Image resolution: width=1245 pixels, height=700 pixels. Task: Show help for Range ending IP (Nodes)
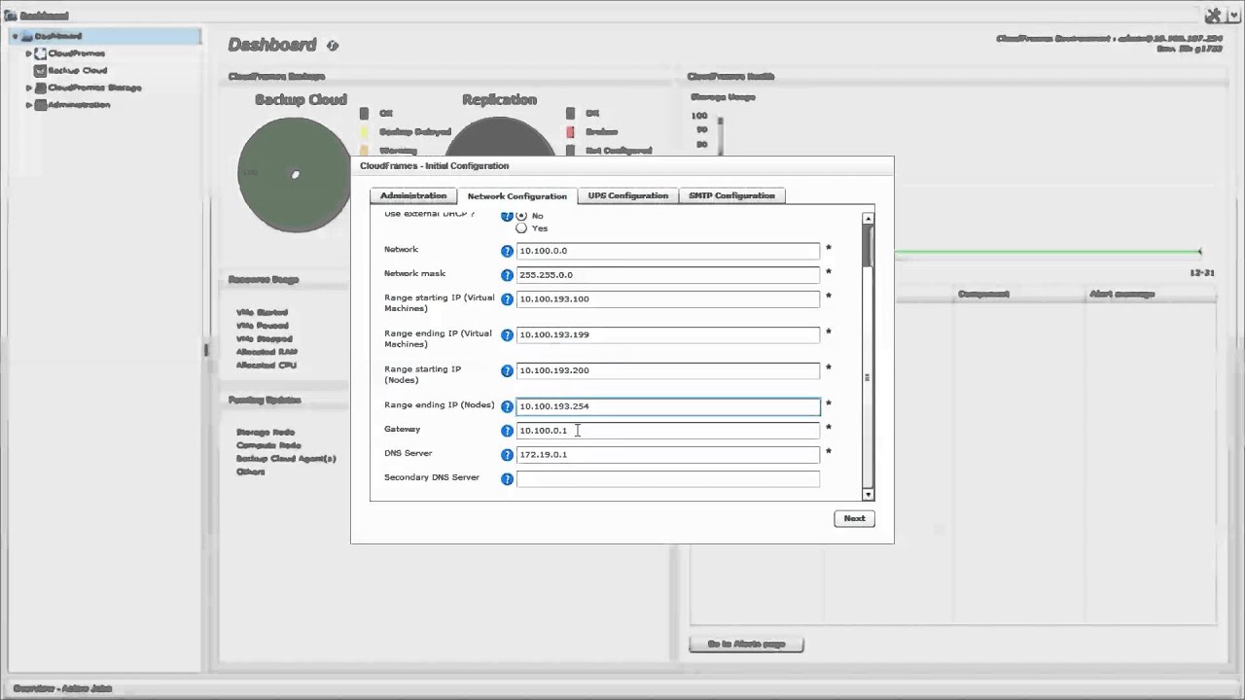[507, 406]
